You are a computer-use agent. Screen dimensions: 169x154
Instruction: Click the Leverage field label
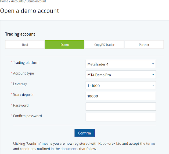point(20,84)
